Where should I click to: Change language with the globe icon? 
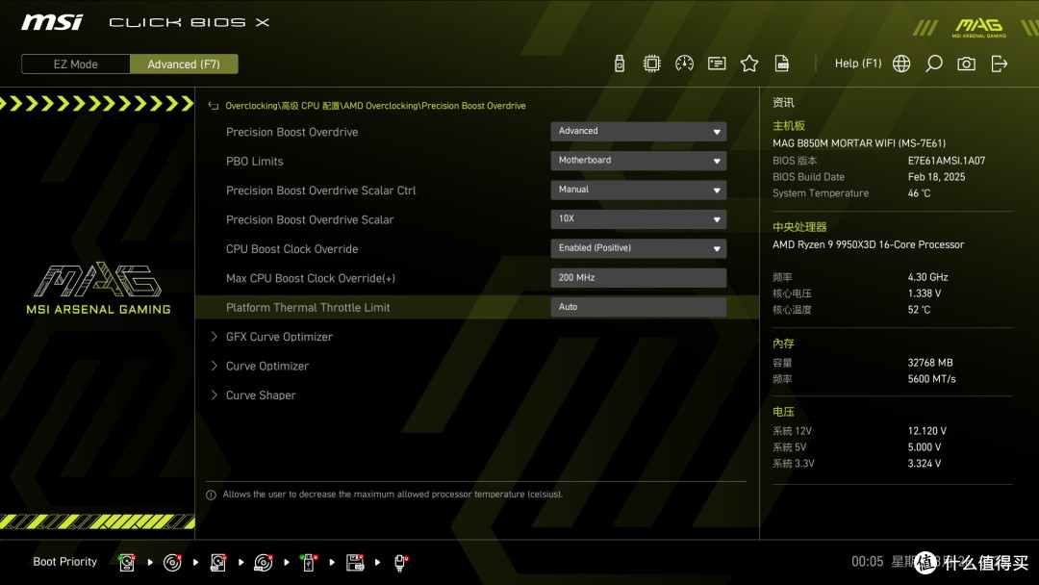coord(901,64)
